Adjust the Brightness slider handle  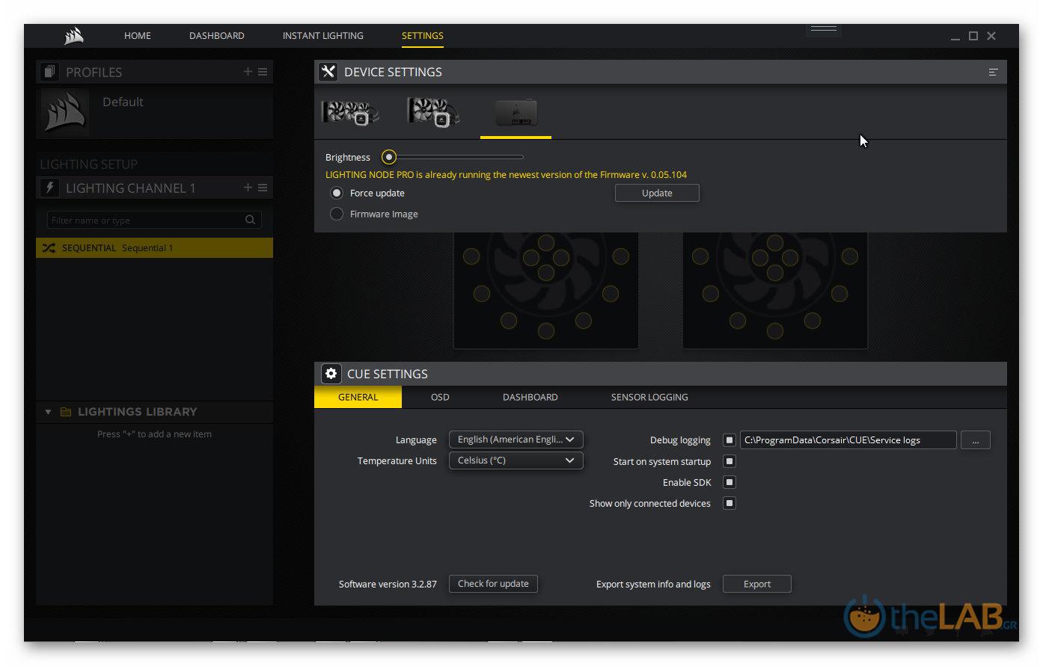tap(388, 157)
